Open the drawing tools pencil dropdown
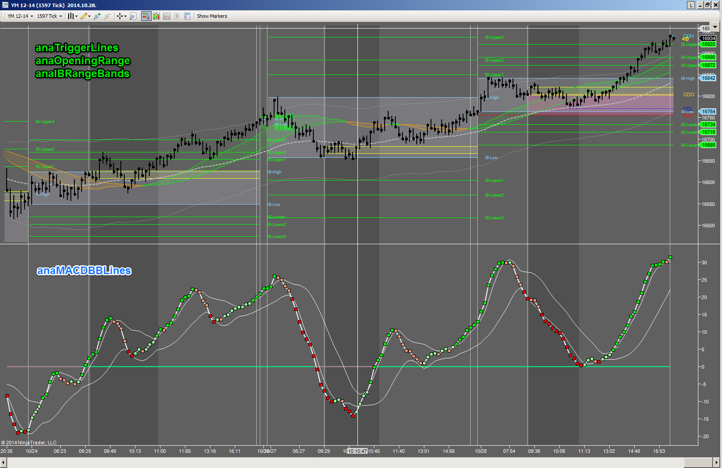This screenshot has width=722, height=468. (x=85, y=16)
